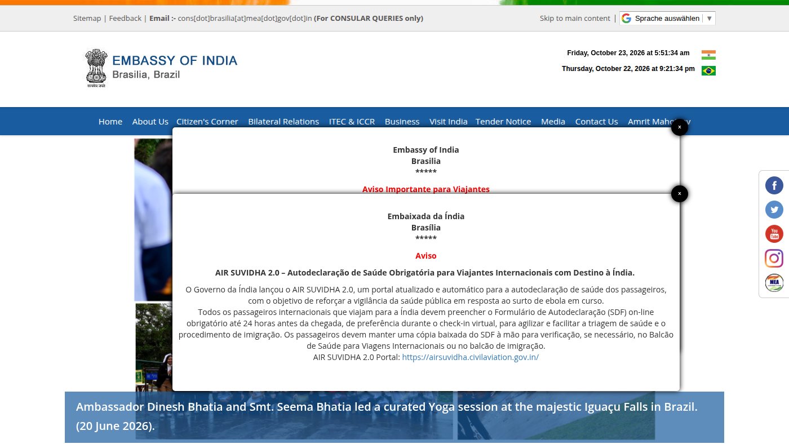Open the Facebook social icon
This screenshot has height=444, width=789.
[x=774, y=185]
